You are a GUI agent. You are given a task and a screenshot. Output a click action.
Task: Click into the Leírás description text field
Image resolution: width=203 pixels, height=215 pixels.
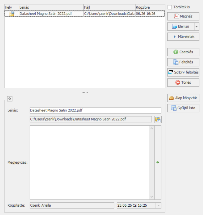coord(95,110)
